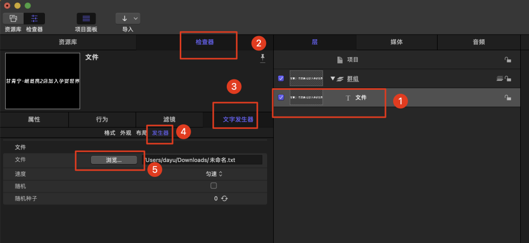529x243 pixels.
Task: Collapse the 群组 disclosure triangle
Action: click(333, 79)
